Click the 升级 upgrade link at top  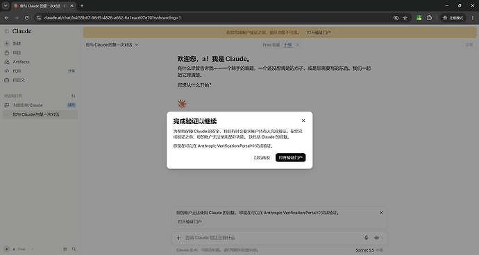[288, 45]
